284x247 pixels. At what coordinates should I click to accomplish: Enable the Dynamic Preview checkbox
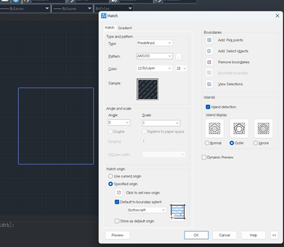(204, 158)
